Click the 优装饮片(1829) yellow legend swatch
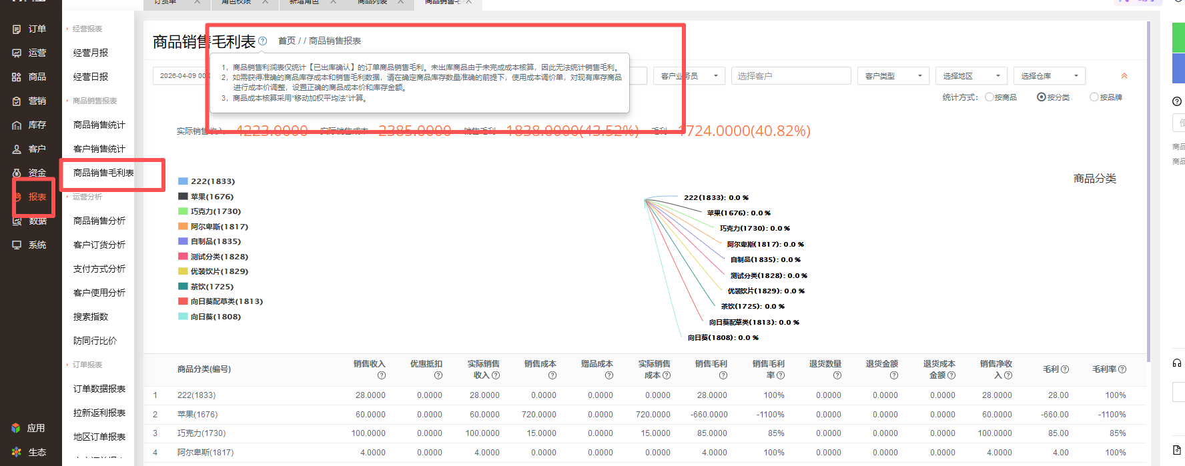 click(183, 271)
